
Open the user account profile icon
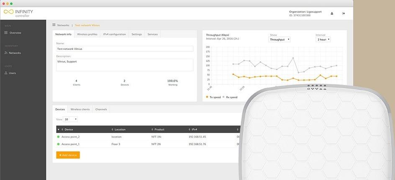332,13
